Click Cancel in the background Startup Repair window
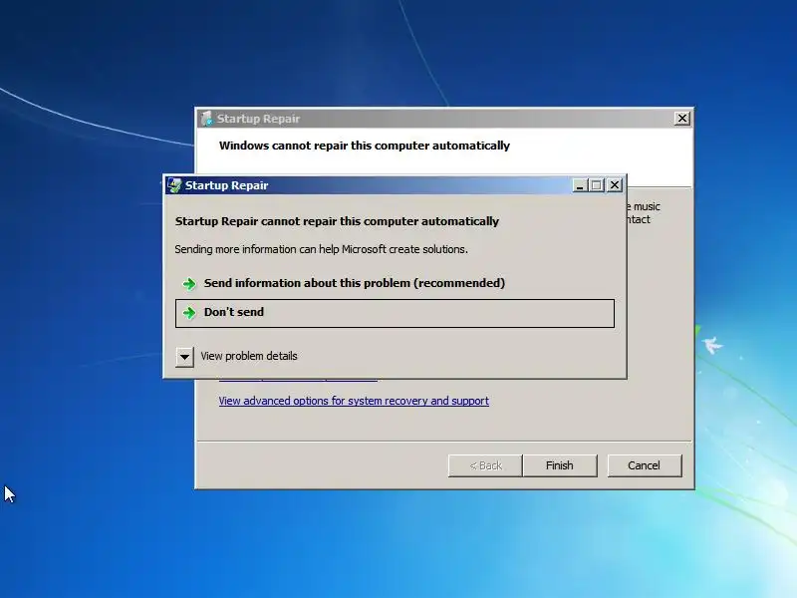 click(644, 465)
